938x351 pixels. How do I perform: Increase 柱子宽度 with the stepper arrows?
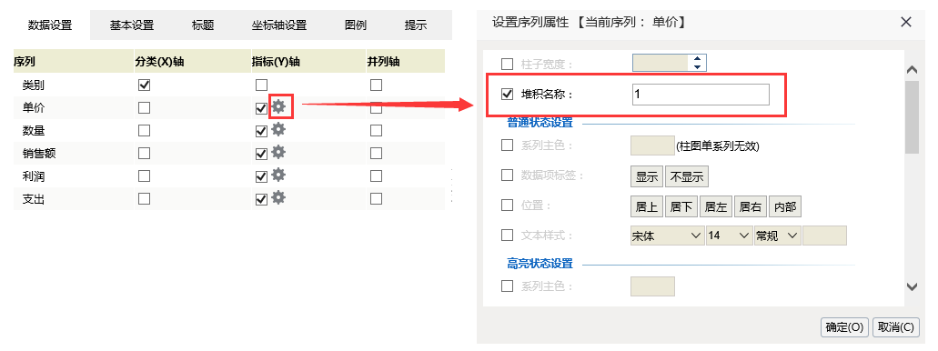[x=697, y=58]
